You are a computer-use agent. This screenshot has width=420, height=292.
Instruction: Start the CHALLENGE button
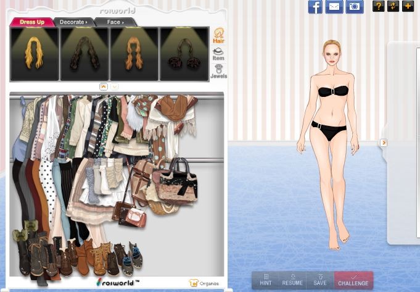[x=353, y=280]
